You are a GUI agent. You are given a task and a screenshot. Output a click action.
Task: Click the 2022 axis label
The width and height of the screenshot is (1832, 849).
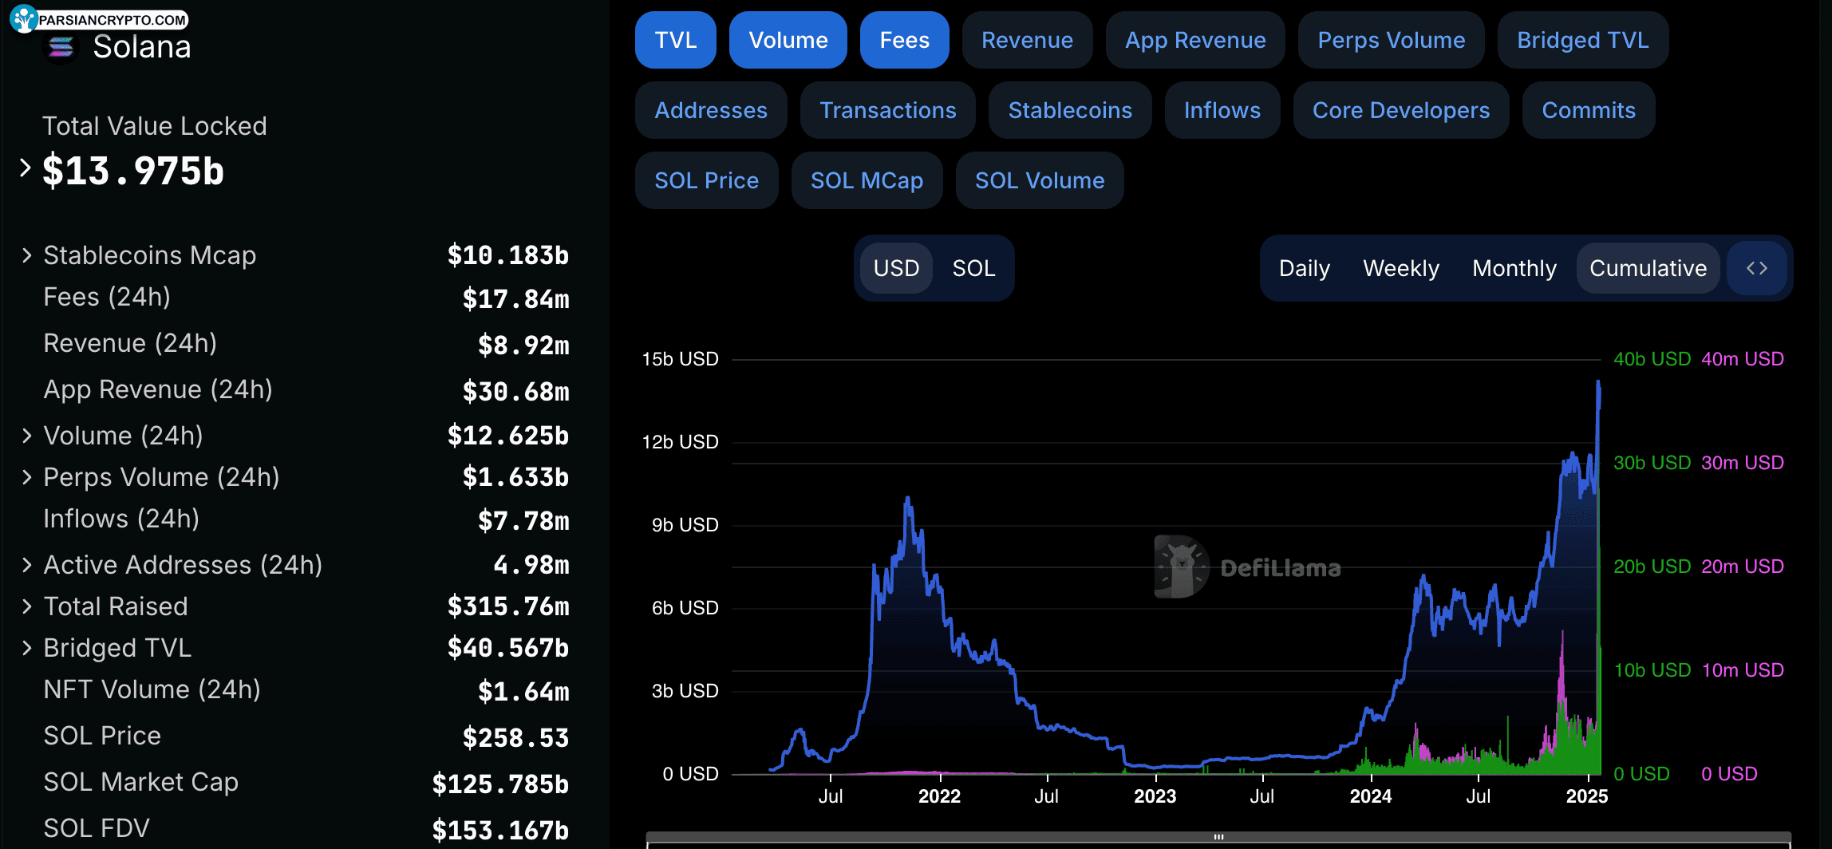(939, 796)
